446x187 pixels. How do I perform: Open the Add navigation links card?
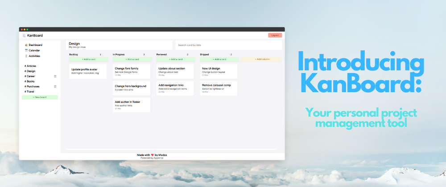click(x=175, y=88)
